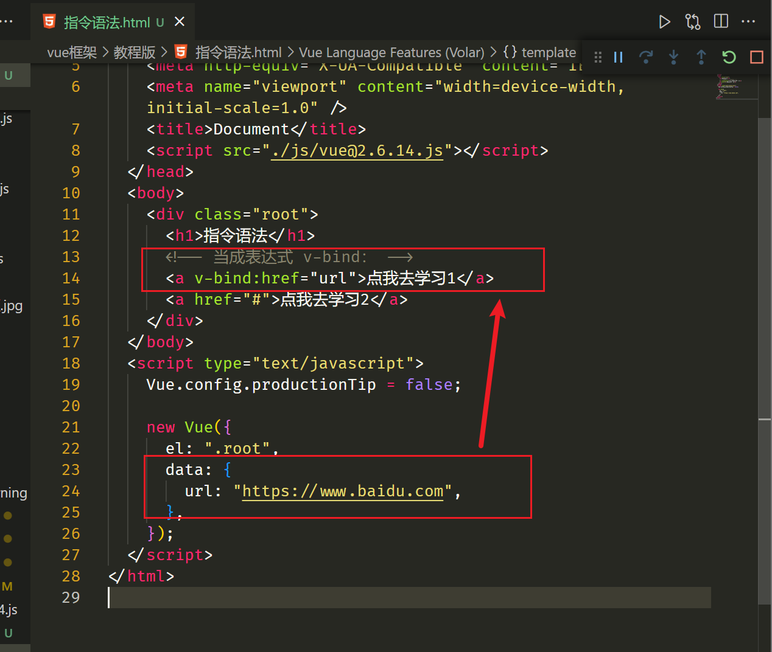Click the script type="text/javascript" tag
The image size is (772, 652).
[275, 363]
